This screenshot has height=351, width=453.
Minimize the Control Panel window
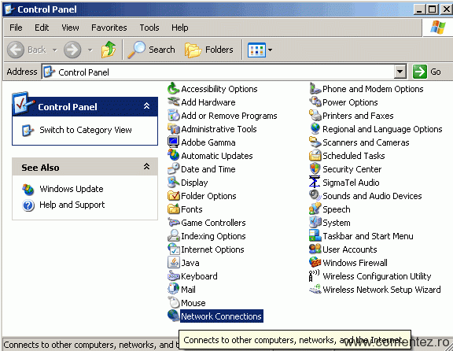[419, 9]
